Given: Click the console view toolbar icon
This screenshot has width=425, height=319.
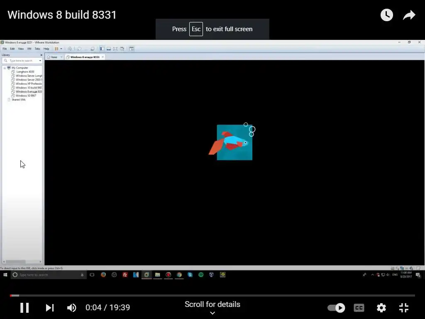Looking at the screenshot, I should click(x=132, y=49).
